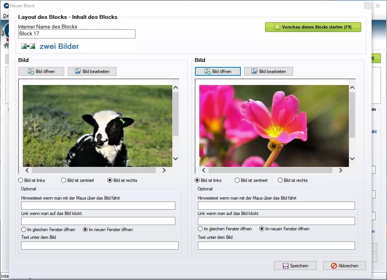Select "Im neuen Fenster öffnen" for the right image
The height and width of the screenshot is (280, 387).
pyautogui.click(x=262, y=229)
